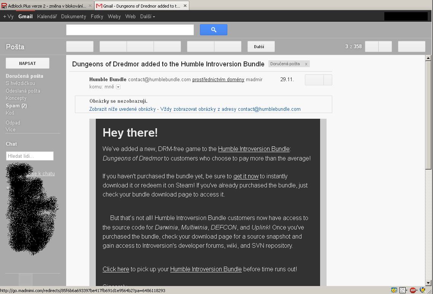Screen dimensions: 433x294
Task: Click 'Hey there!' heading in email
Action: 130,133
